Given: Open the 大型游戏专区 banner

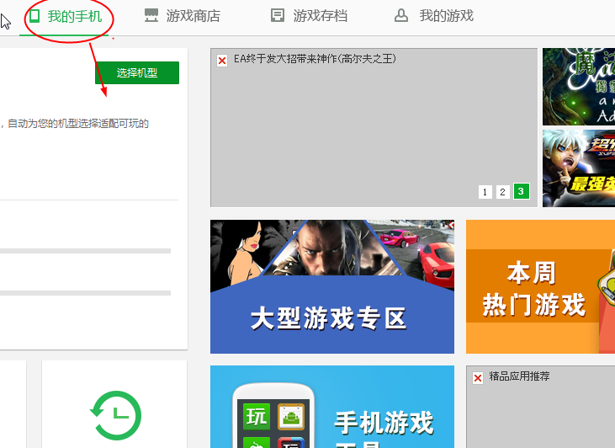Looking at the screenshot, I should coord(332,286).
